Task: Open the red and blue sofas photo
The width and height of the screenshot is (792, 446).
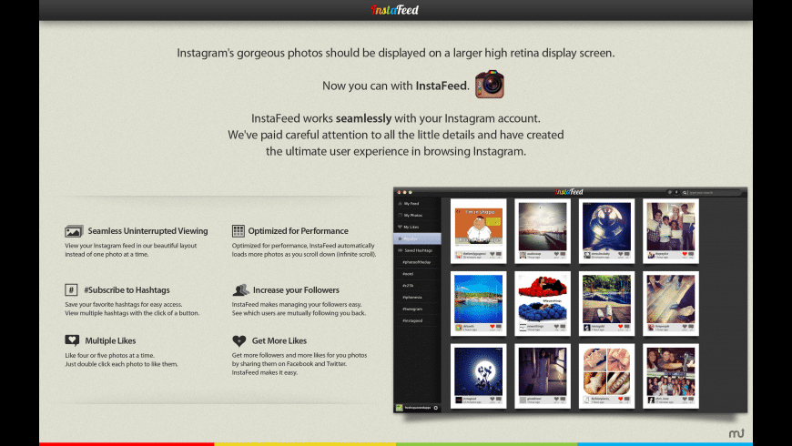Action: 543,299
